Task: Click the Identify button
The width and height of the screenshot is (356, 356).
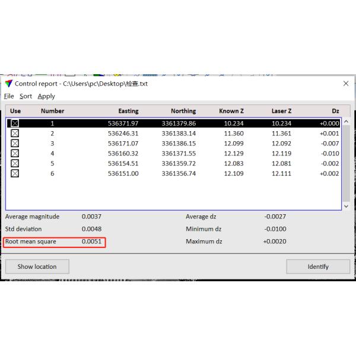Action: (x=317, y=266)
